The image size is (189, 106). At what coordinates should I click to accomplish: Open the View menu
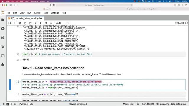[22, 13]
